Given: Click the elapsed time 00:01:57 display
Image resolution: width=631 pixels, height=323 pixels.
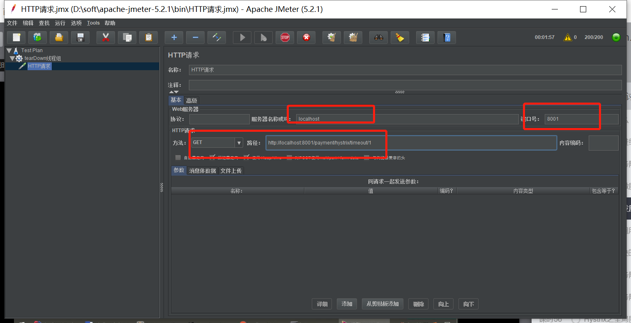Looking at the screenshot, I should [x=545, y=37].
